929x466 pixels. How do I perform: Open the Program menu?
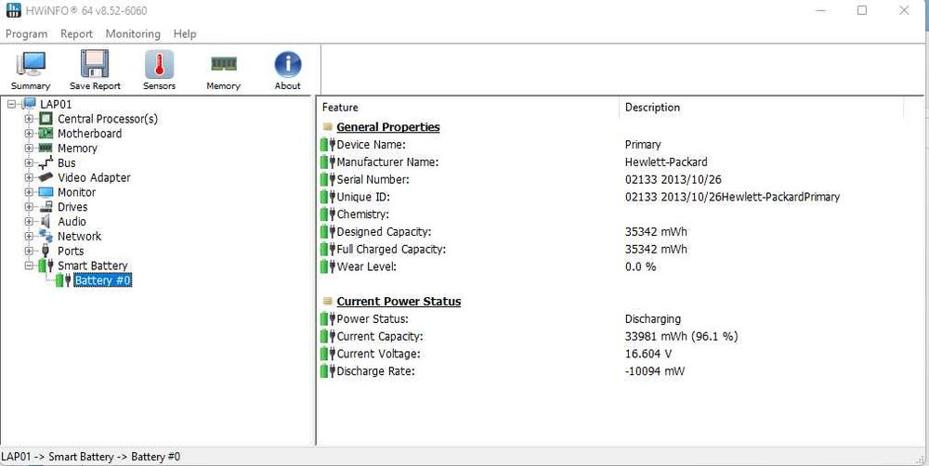pyautogui.click(x=27, y=33)
